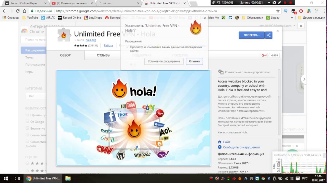Tick the Совместимые с Диском checkbox
327x183 pixels.
(27, 141)
